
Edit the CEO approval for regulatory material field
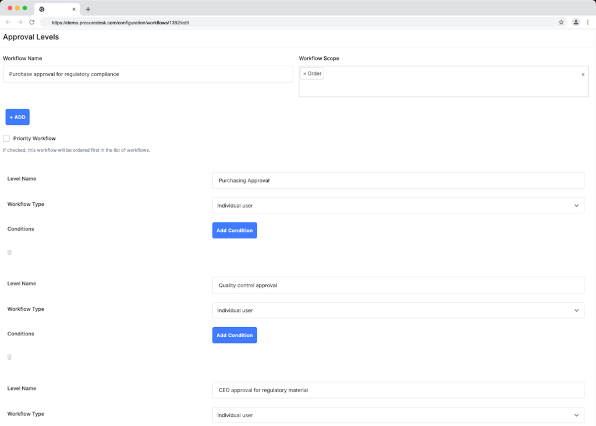(x=398, y=390)
